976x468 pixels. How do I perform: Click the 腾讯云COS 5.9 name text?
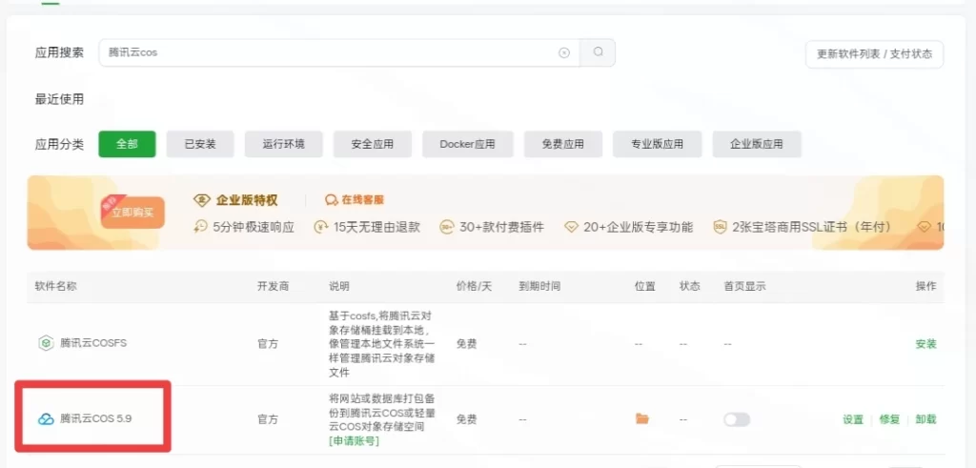pos(96,418)
